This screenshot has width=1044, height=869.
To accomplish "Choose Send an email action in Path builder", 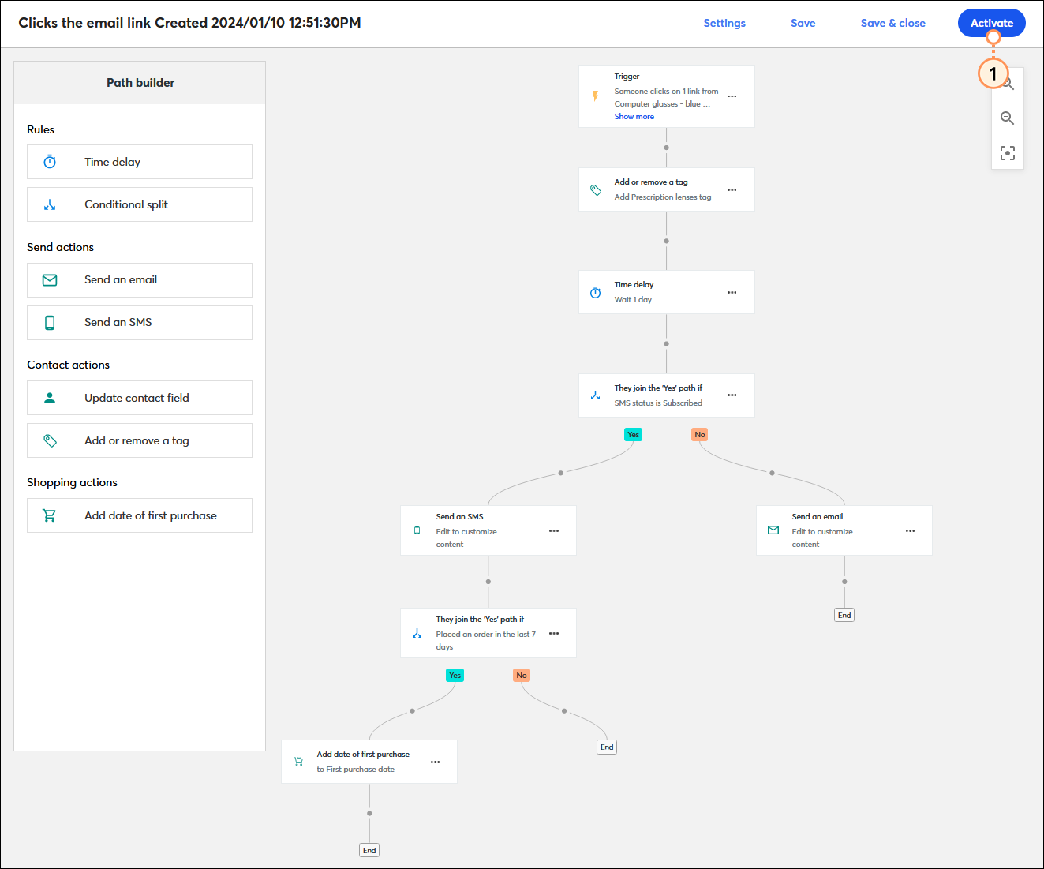I will (x=140, y=280).
